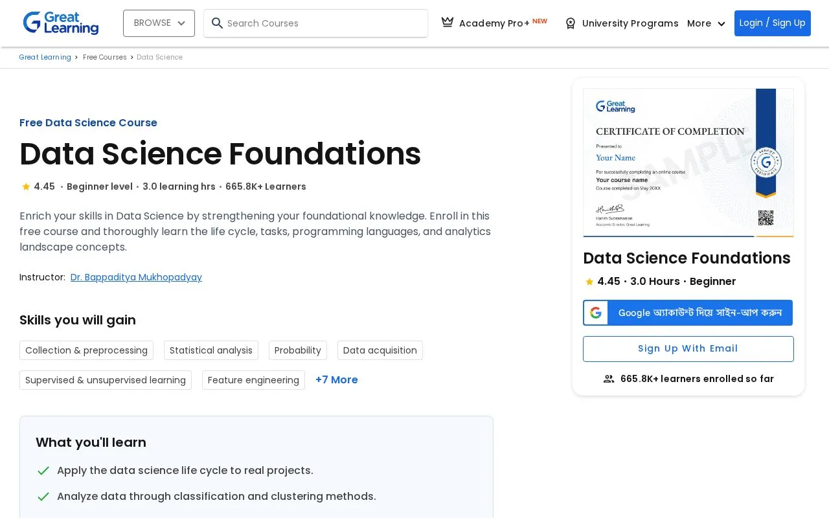829x518 pixels.
Task: Open University Programs menu item
Action: click(x=622, y=23)
